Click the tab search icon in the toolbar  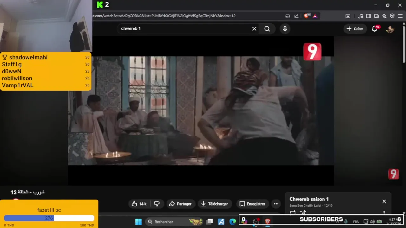pos(348,16)
